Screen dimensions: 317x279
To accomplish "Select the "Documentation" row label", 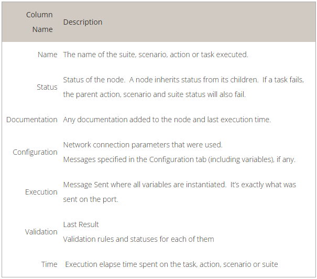I will [32, 120].
